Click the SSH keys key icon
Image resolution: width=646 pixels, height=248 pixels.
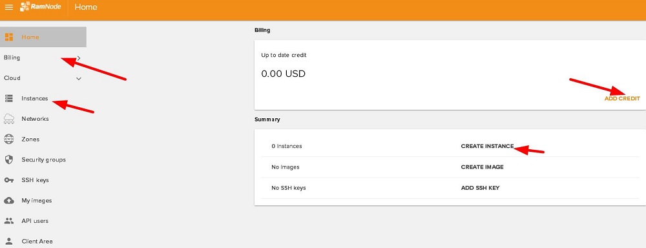tap(8, 180)
